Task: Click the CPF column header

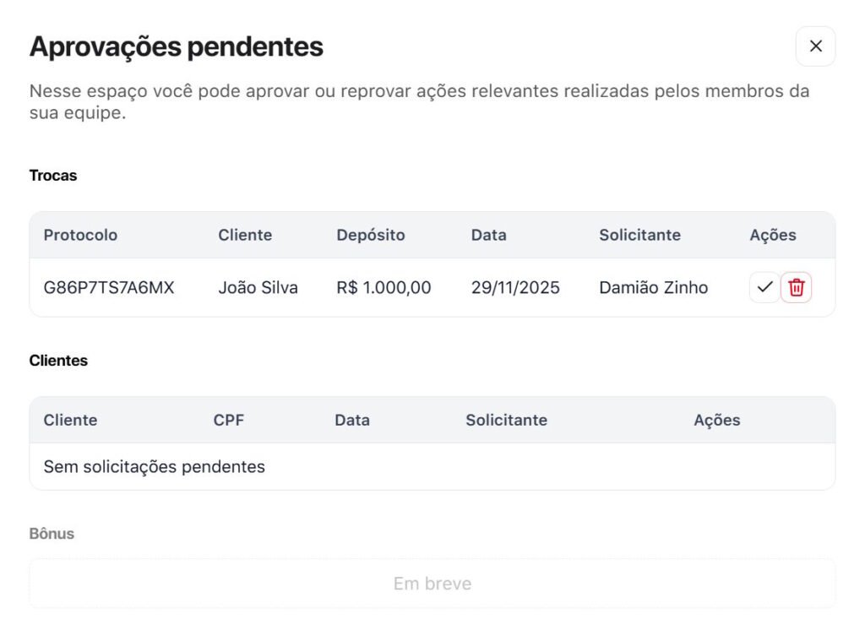Action: click(x=228, y=420)
